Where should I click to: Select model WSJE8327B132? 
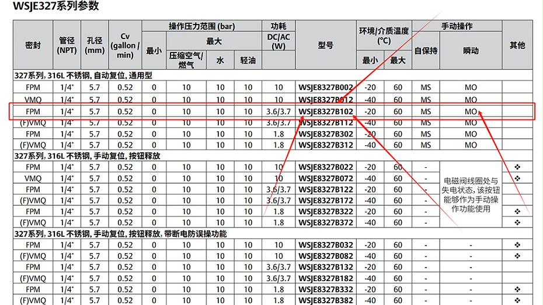(x=326, y=267)
